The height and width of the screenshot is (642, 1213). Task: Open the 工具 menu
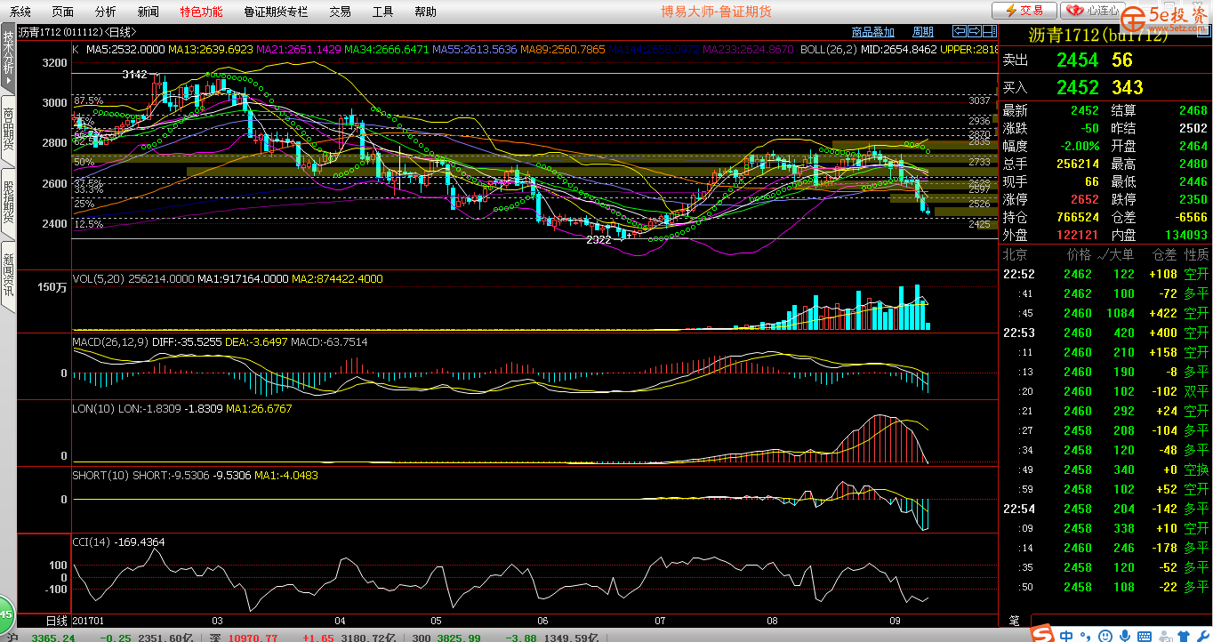[x=382, y=12]
